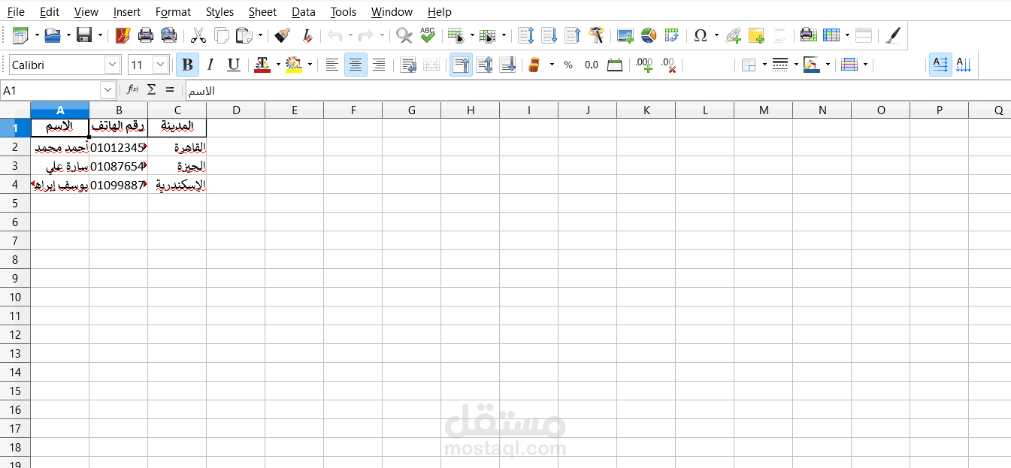The image size is (1011, 468).
Task: Open the Data menu
Action: [304, 12]
